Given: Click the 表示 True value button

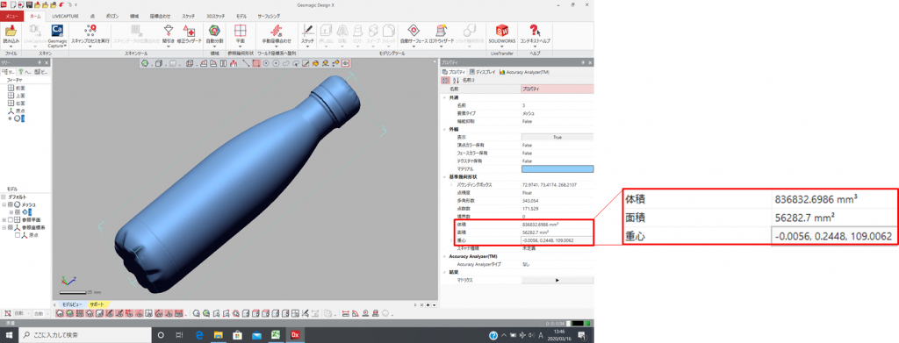Looking at the screenshot, I should (x=557, y=138).
